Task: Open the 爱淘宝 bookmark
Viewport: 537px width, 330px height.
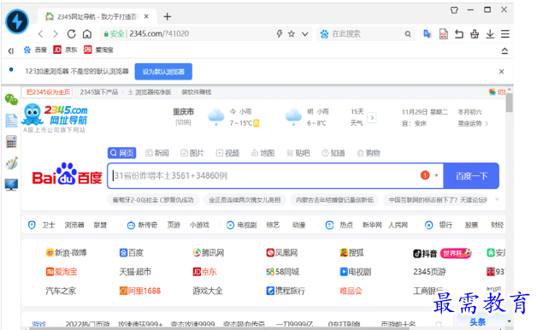Action: coord(98,50)
